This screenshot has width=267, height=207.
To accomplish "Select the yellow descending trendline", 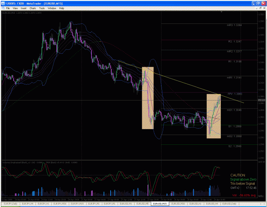I will 181,82.
